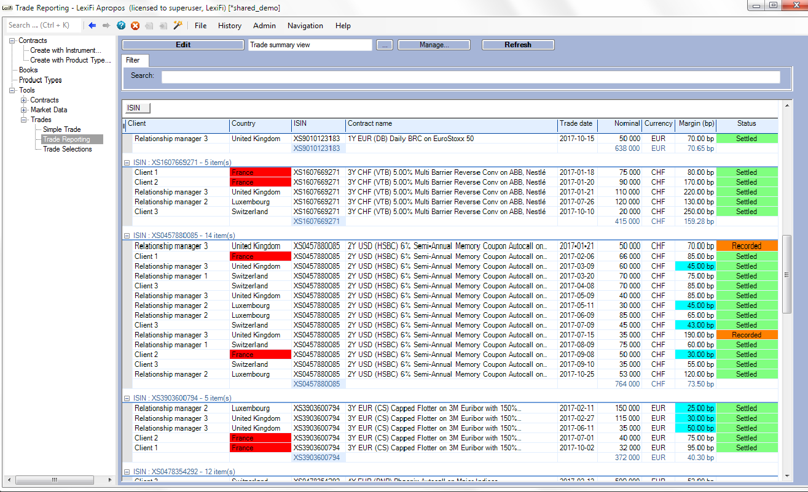The image size is (808, 492).
Task: Select the Simple Trade tree item
Action: [x=61, y=129]
